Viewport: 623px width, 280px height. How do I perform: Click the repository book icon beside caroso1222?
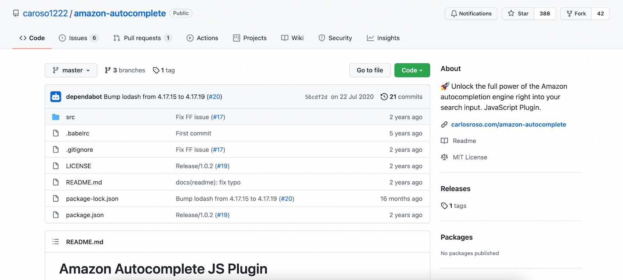(x=16, y=13)
